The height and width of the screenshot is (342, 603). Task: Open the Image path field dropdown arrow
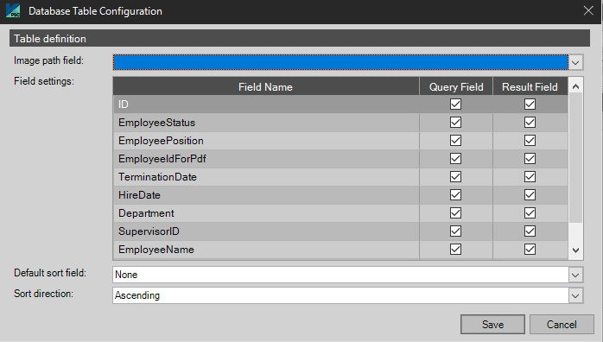tap(575, 62)
